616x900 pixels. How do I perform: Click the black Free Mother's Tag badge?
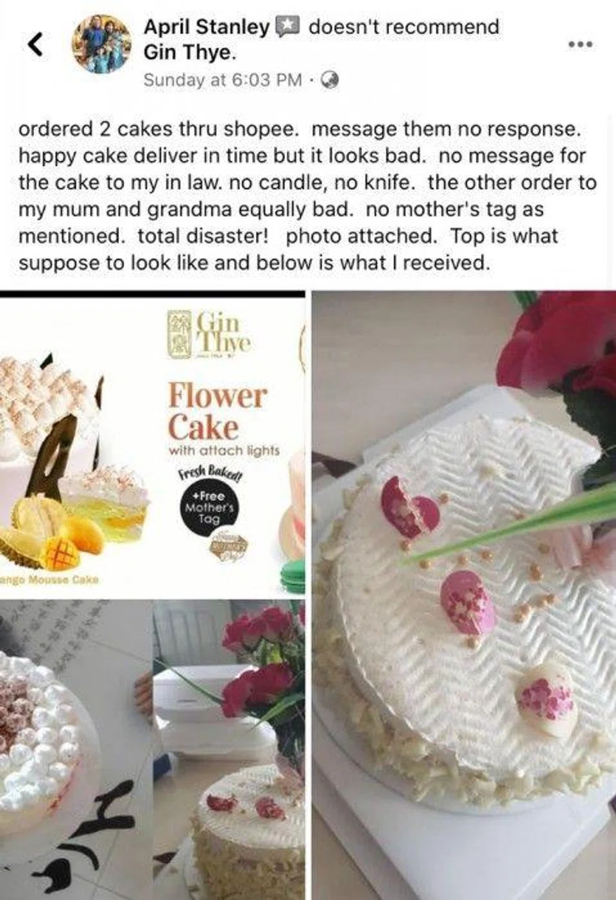click(x=209, y=509)
